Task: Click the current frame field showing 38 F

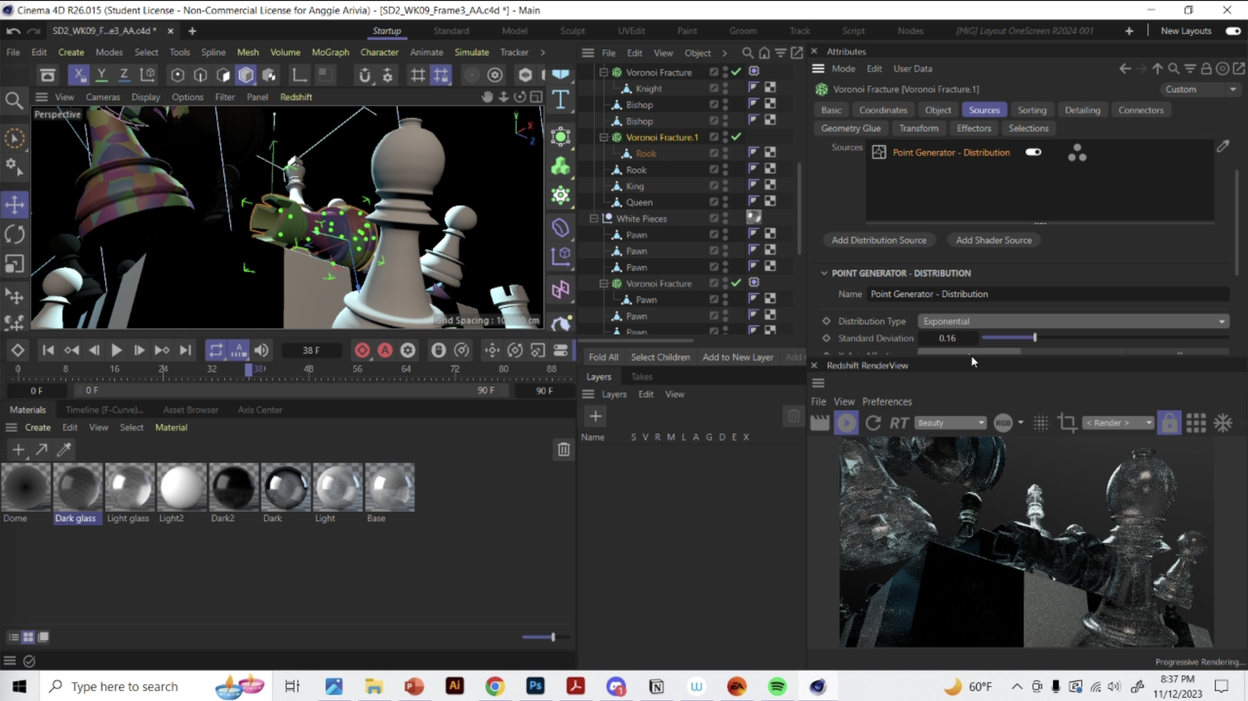Action: [x=312, y=350]
